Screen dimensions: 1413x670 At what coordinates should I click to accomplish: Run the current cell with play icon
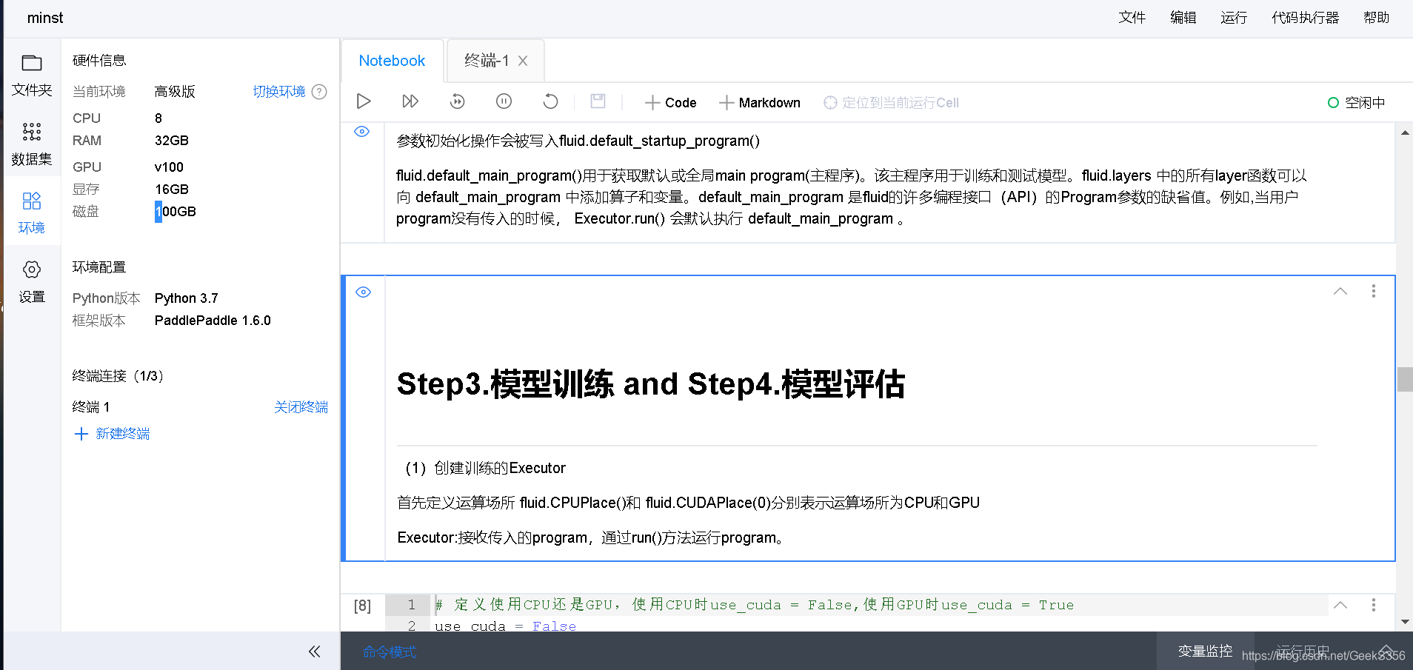[x=364, y=101]
